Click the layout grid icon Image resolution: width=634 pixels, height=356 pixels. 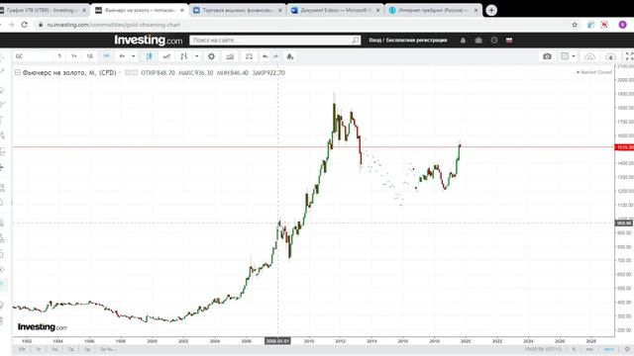pyautogui.click(x=565, y=56)
